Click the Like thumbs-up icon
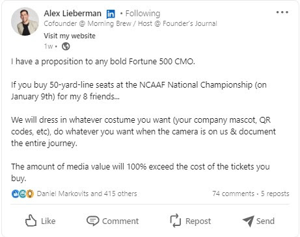 click(31, 221)
